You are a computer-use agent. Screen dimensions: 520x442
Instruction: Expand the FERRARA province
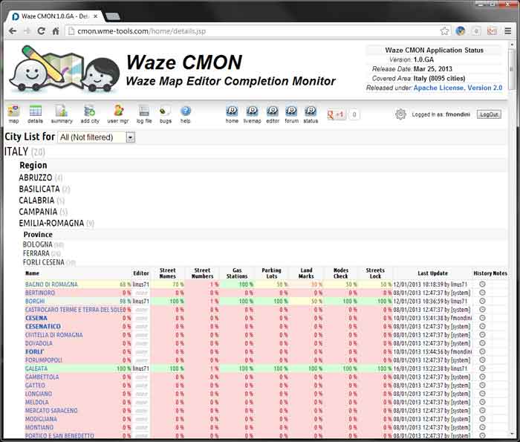pos(36,253)
